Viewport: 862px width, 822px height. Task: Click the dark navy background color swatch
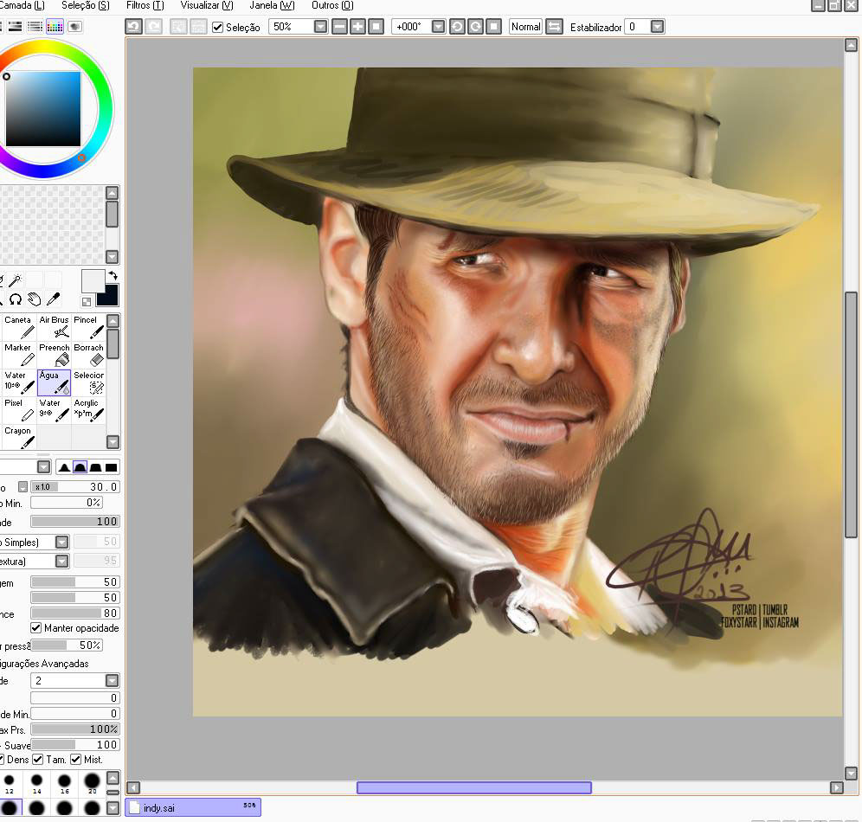(x=107, y=297)
